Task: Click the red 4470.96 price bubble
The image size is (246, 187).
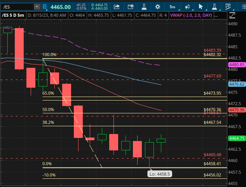Action: click(237, 110)
